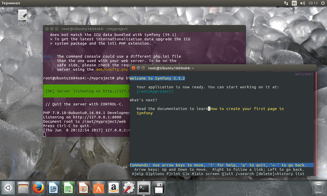The image size is (327, 196).
Task: Switch to Terminal in dock
Action: 144,188
